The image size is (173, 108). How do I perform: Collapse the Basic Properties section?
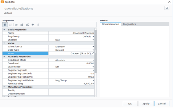(4, 30)
